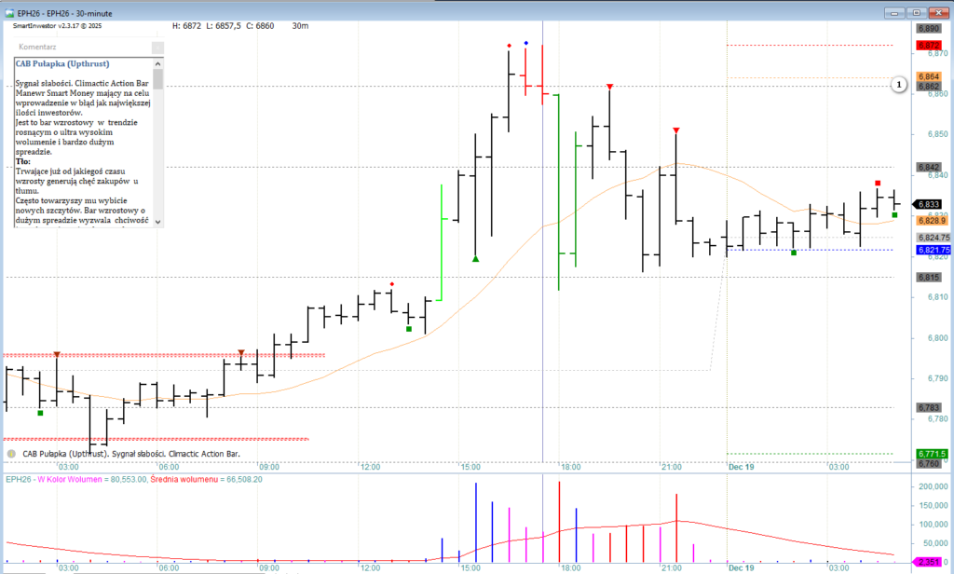Click the W Kolor Wolumen indicator label
This screenshot has width=954, height=574.
click(75, 480)
